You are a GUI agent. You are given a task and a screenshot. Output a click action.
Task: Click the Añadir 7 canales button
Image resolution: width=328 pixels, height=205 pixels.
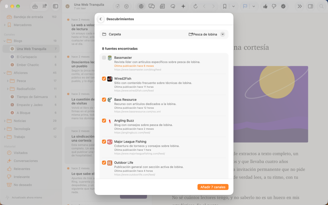213,187
